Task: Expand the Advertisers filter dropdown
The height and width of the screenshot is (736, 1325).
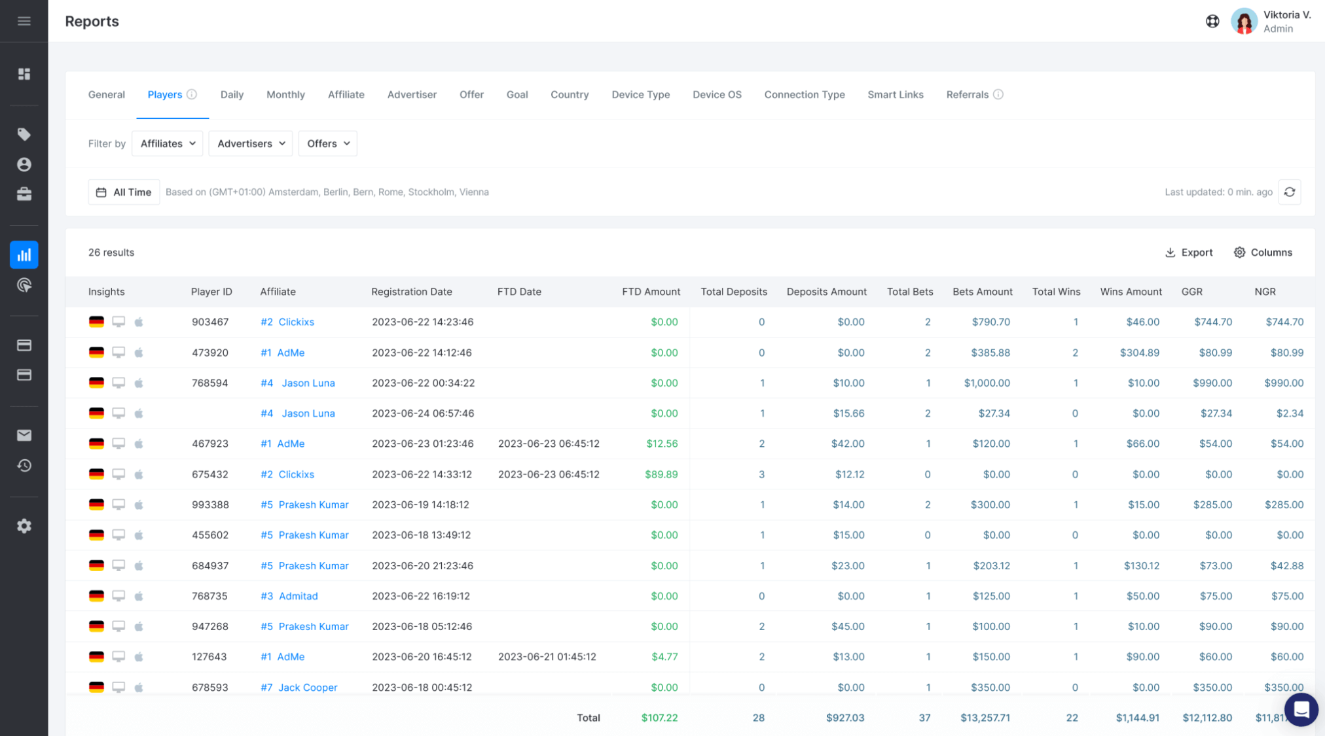Action: (x=250, y=143)
